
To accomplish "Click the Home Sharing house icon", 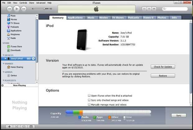I will [x=9, y=67].
